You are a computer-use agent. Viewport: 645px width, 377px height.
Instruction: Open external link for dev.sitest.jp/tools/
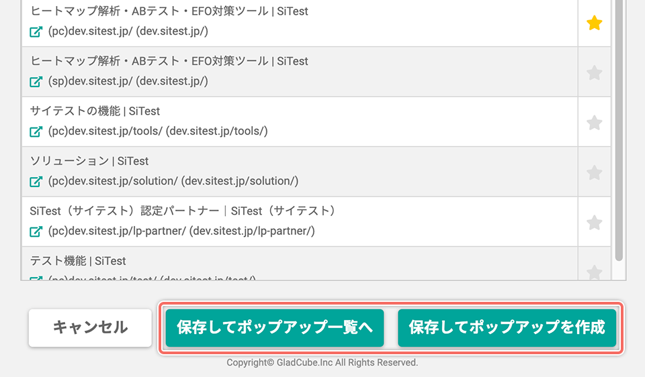coord(36,131)
